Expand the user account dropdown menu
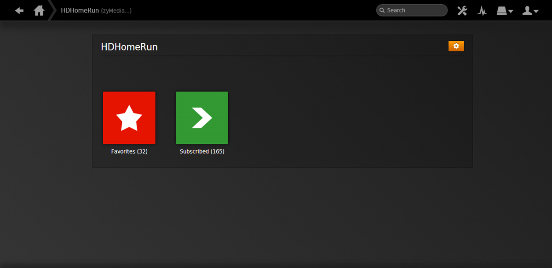Viewport: 552px width, 268px height. coord(530,11)
